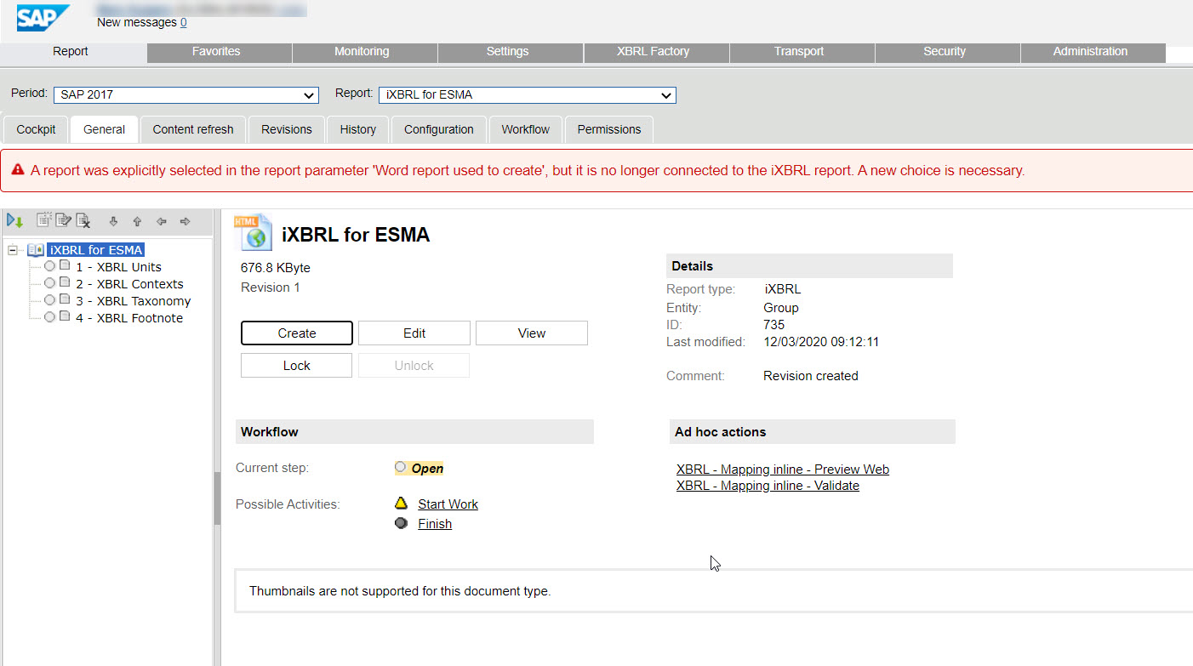Select status circle of 3 - XBRL Taxonomy
Screen dimensions: 1193x666
50,300
